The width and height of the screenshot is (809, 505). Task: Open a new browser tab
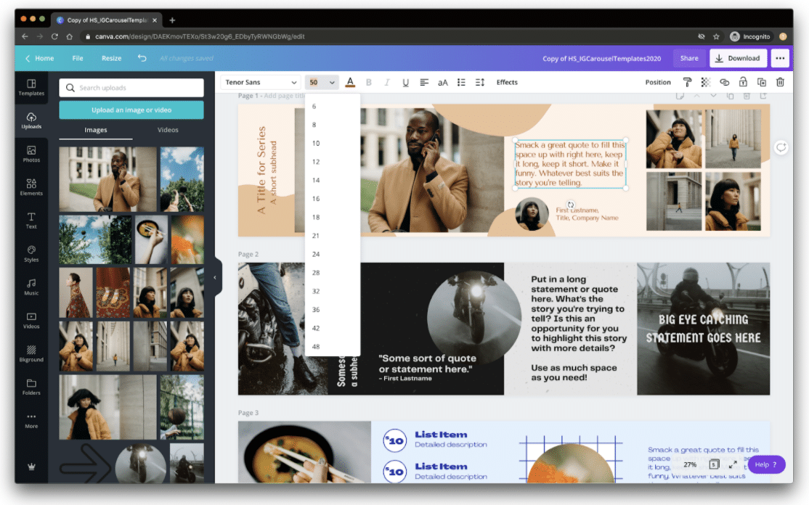(x=172, y=20)
